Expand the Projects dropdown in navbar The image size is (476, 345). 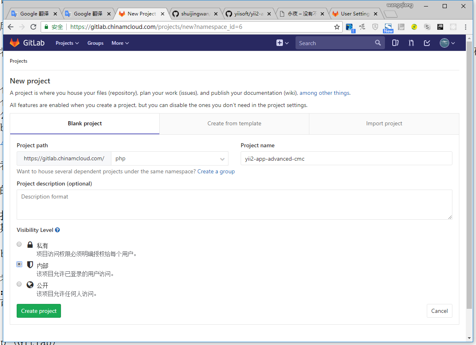click(67, 43)
